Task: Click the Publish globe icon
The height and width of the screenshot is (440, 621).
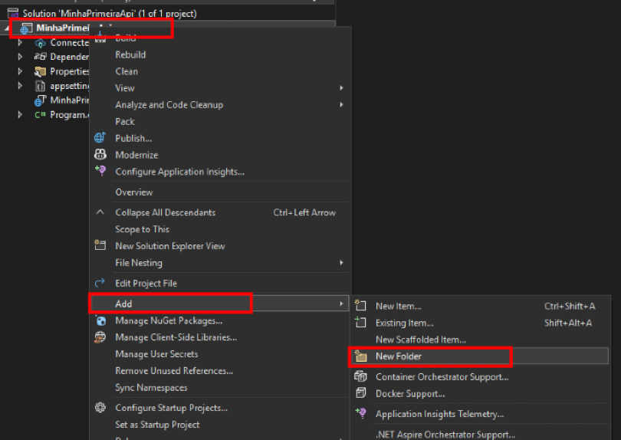Action: point(100,138)
